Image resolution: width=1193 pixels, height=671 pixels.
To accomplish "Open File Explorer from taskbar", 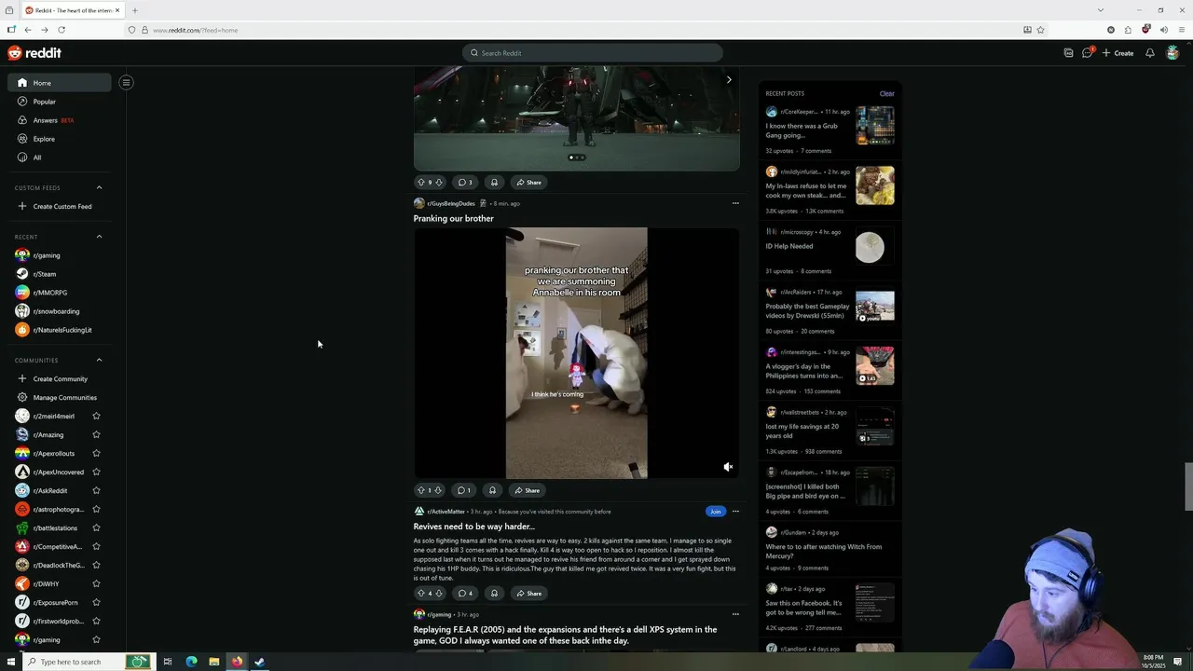I will pyautogui.click(x=214, y=662).
